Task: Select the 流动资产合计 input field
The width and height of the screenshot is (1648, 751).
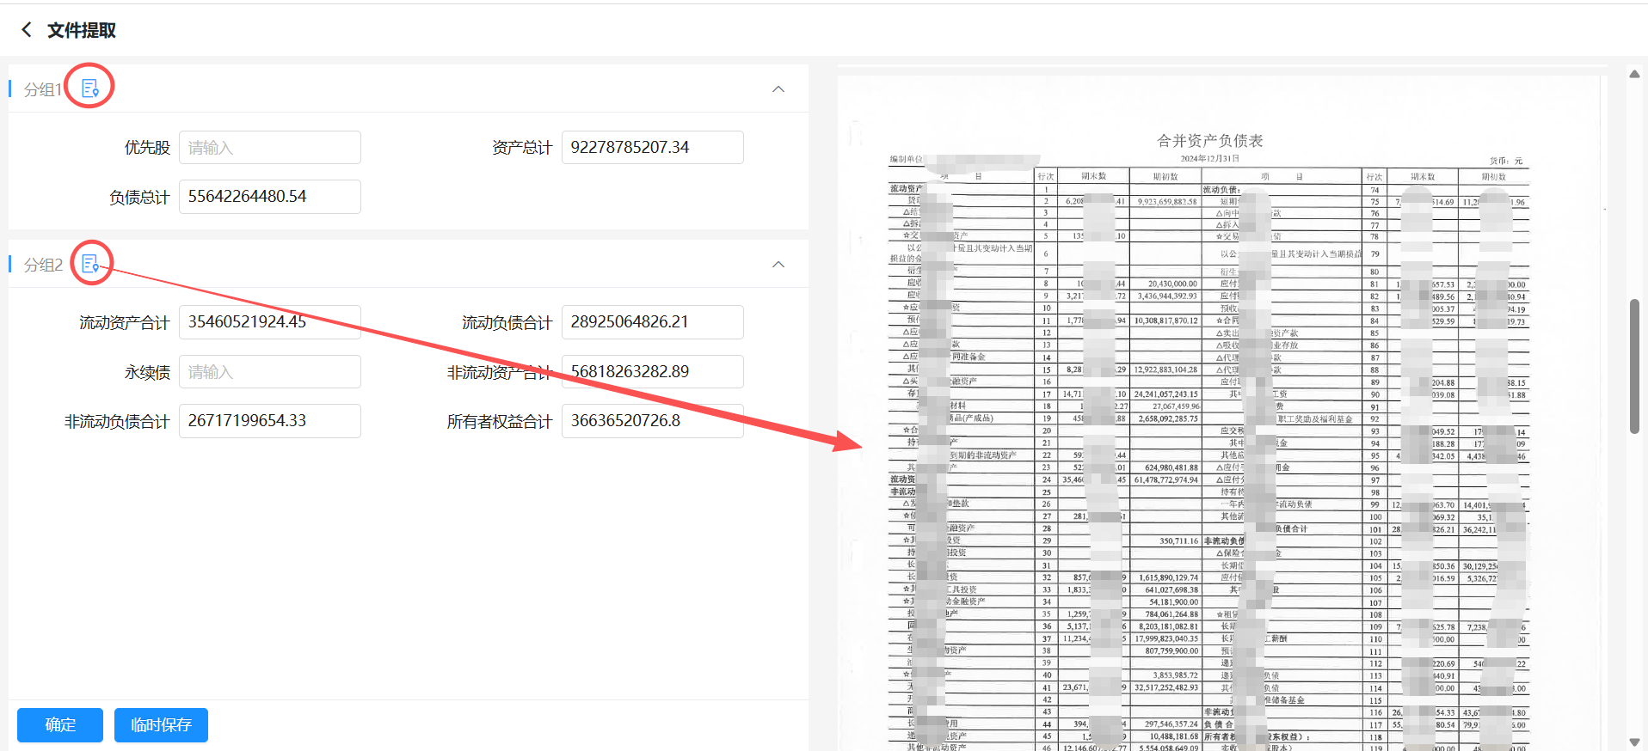Action: pos(269,322)
